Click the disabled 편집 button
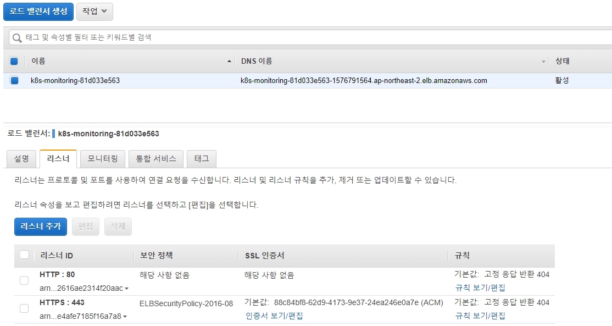612x326 pixels. [86, 226]
